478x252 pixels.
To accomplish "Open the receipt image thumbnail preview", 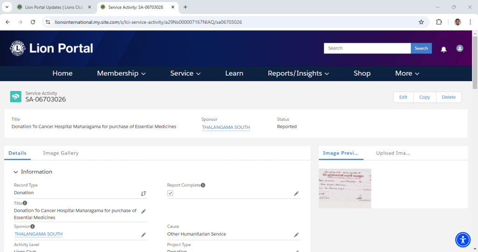I will (345, 189).
